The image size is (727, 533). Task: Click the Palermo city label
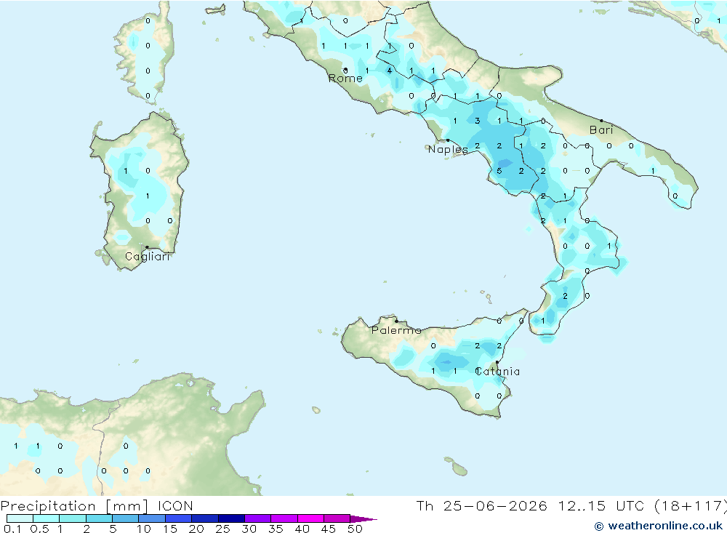[396, 330]
